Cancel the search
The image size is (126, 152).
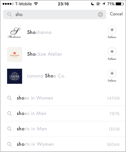(x=116, y=14)
